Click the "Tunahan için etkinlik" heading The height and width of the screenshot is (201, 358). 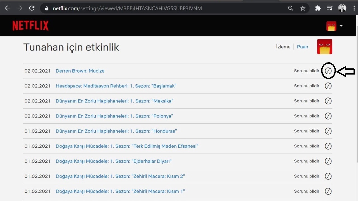pos(71,47)
